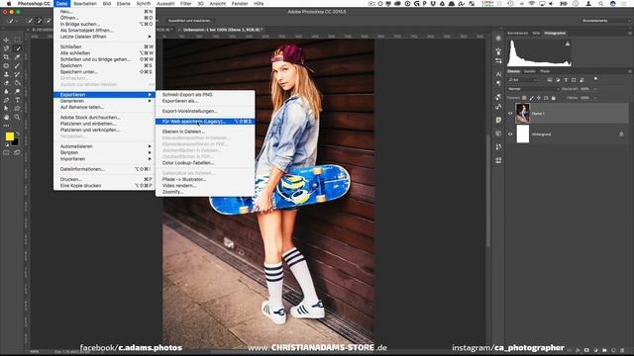Swap foreground and background colors

point(18,133)
